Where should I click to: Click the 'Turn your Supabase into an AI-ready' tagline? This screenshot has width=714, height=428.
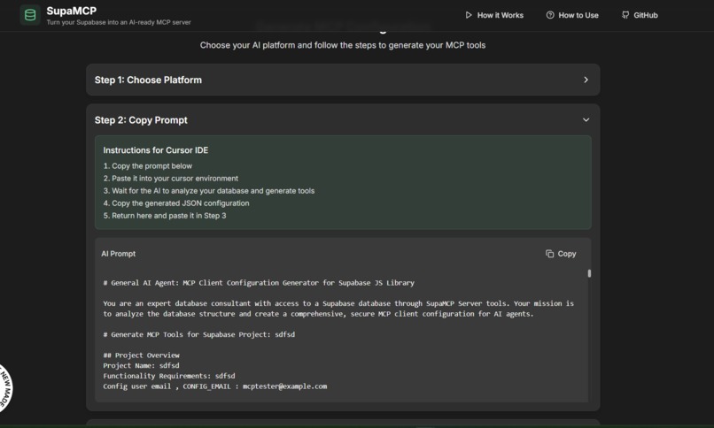coord(119,22)
